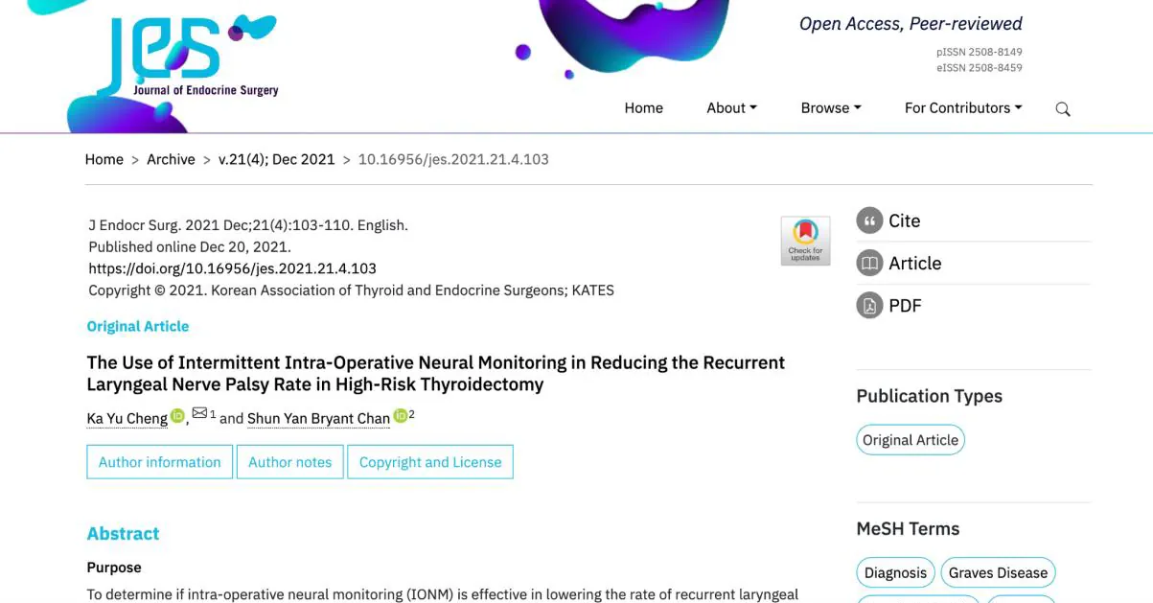
Task: Click the Home breadcrumb link
Action: click(x=104, y=159)
